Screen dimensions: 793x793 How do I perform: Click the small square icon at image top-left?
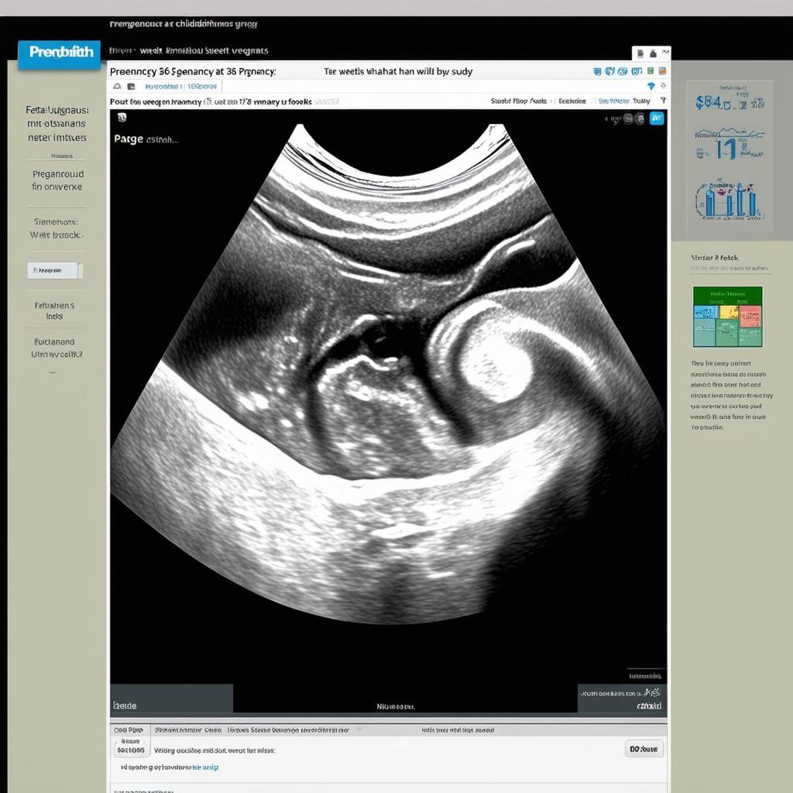[x=122, y=118]
